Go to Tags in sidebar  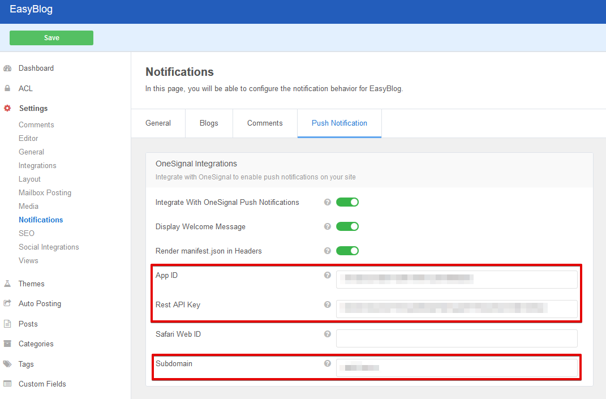point(26,364)
